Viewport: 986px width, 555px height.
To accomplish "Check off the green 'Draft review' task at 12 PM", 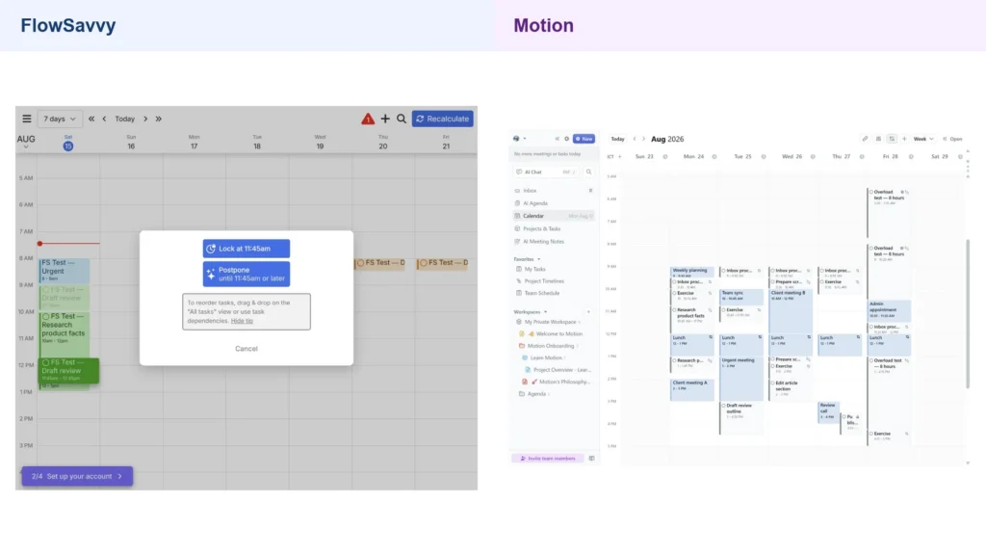I will point(46,362).
